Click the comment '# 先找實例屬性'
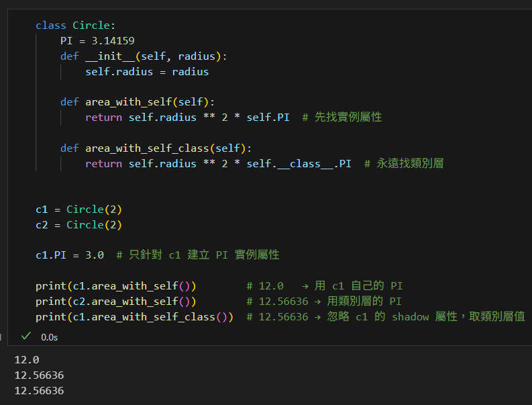532x405 pixels. coord(342,118)
